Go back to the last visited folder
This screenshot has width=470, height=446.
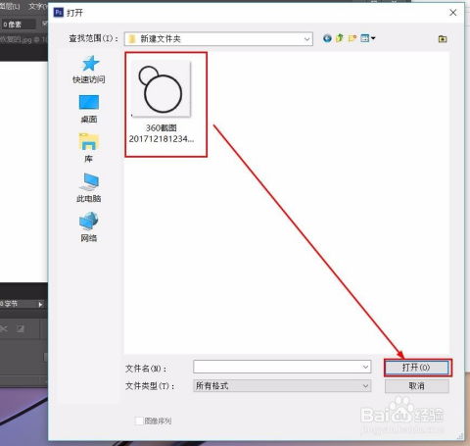click(327, 38)
